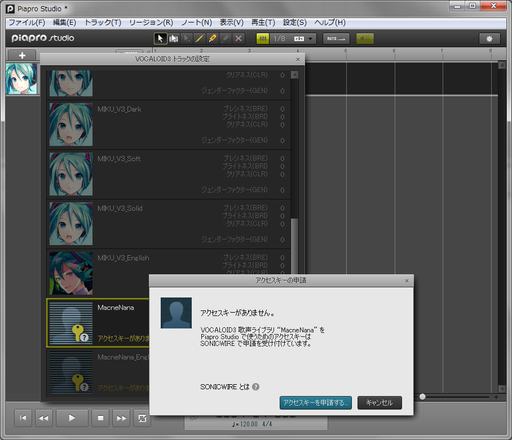Select the MIKU_V3_Solid voice library
512x440 pixels.
[169, 224]
